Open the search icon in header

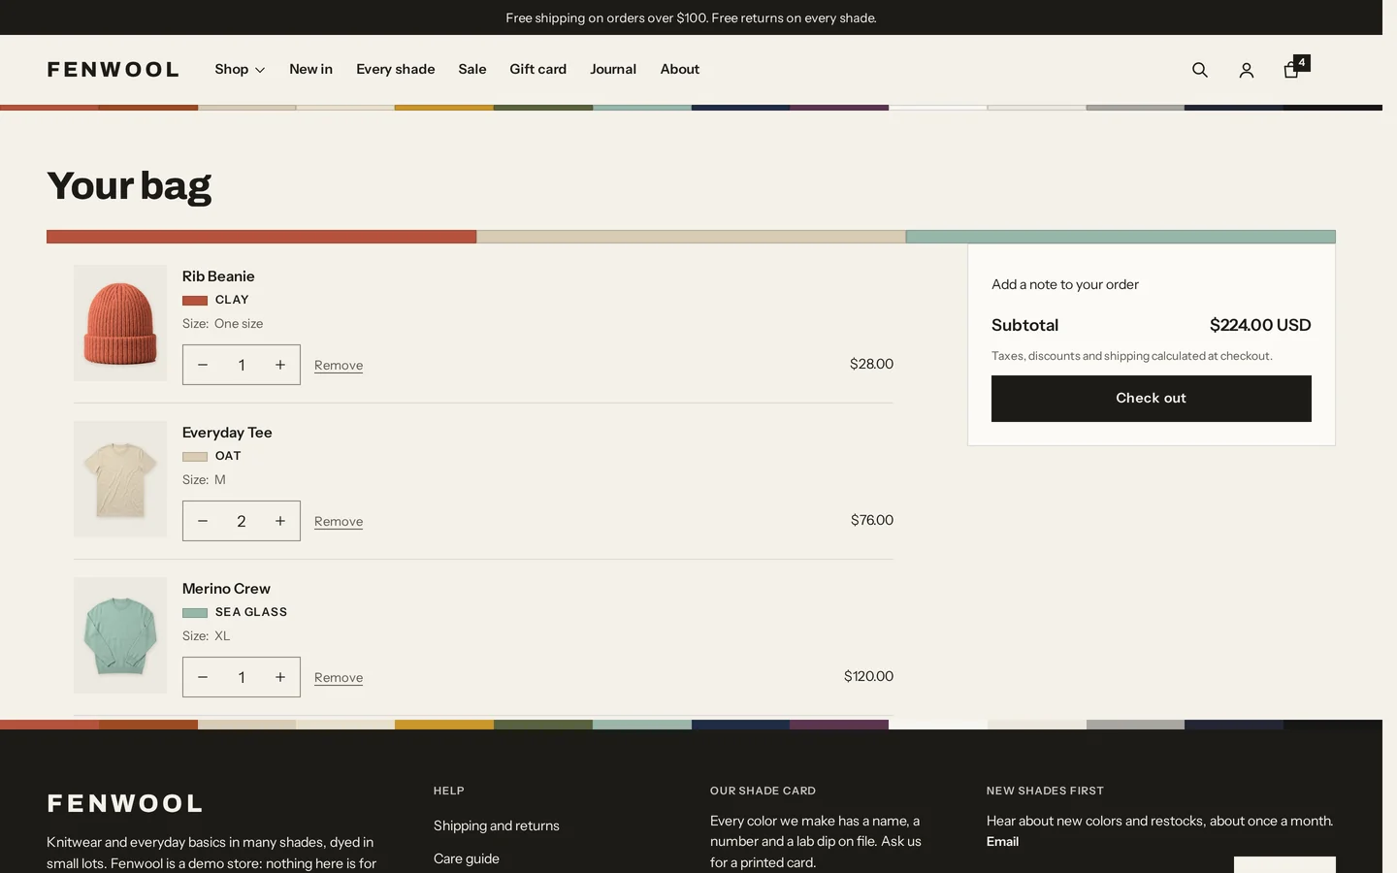[x=1200, y=70]
